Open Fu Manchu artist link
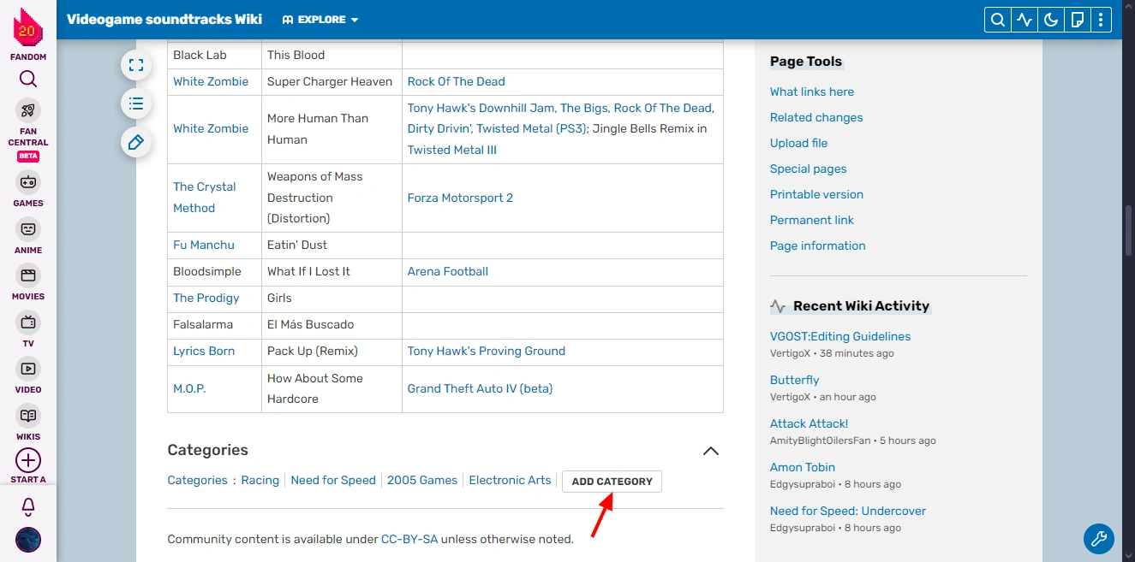The width and height of the screenshot is (1135, 562). click(204, 245)
